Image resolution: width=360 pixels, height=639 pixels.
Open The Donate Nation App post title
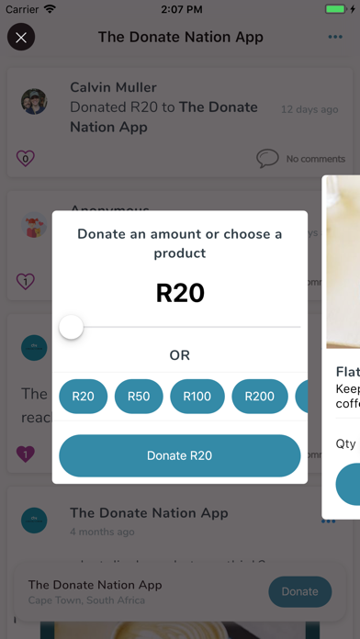149,513
